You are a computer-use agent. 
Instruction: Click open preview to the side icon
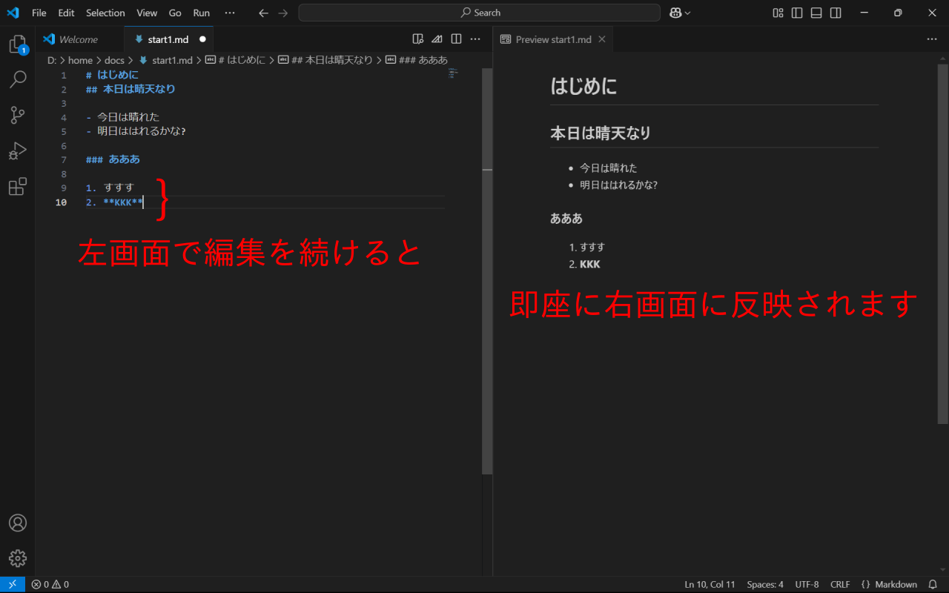(418, 39)
